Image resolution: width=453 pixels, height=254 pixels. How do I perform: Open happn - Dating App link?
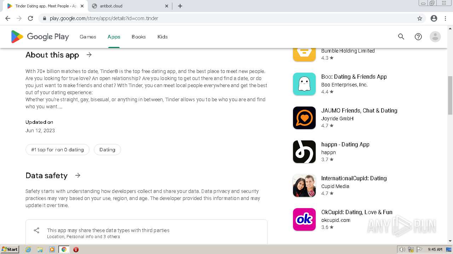345,144
